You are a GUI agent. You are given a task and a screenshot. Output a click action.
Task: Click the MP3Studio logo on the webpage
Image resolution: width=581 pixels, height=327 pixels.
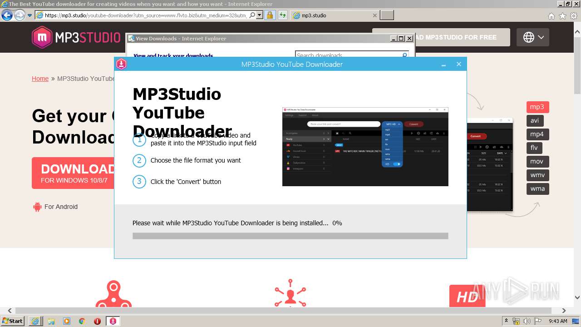point(76,37)
